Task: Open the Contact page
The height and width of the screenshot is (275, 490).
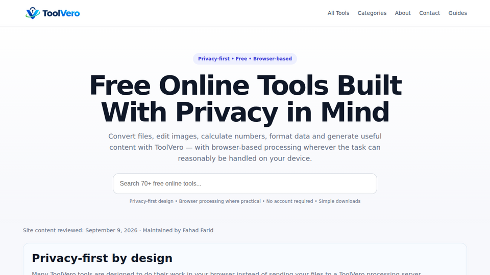Action: [429, 13]
